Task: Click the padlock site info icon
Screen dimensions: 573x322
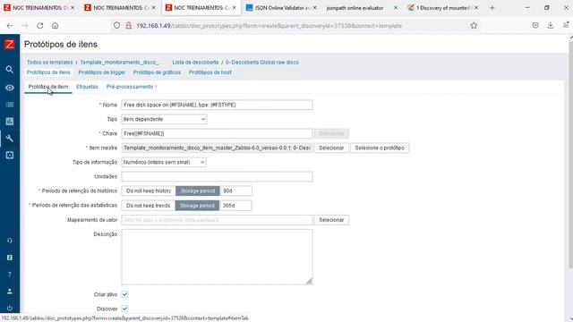Action: pos(128,26)
